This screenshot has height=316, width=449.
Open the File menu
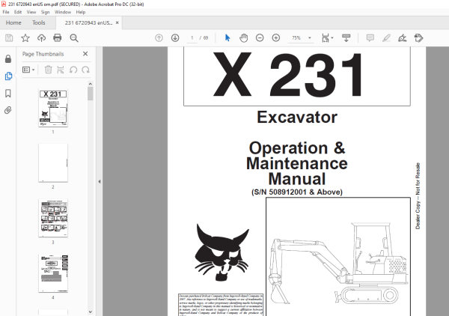click(6, 12)
